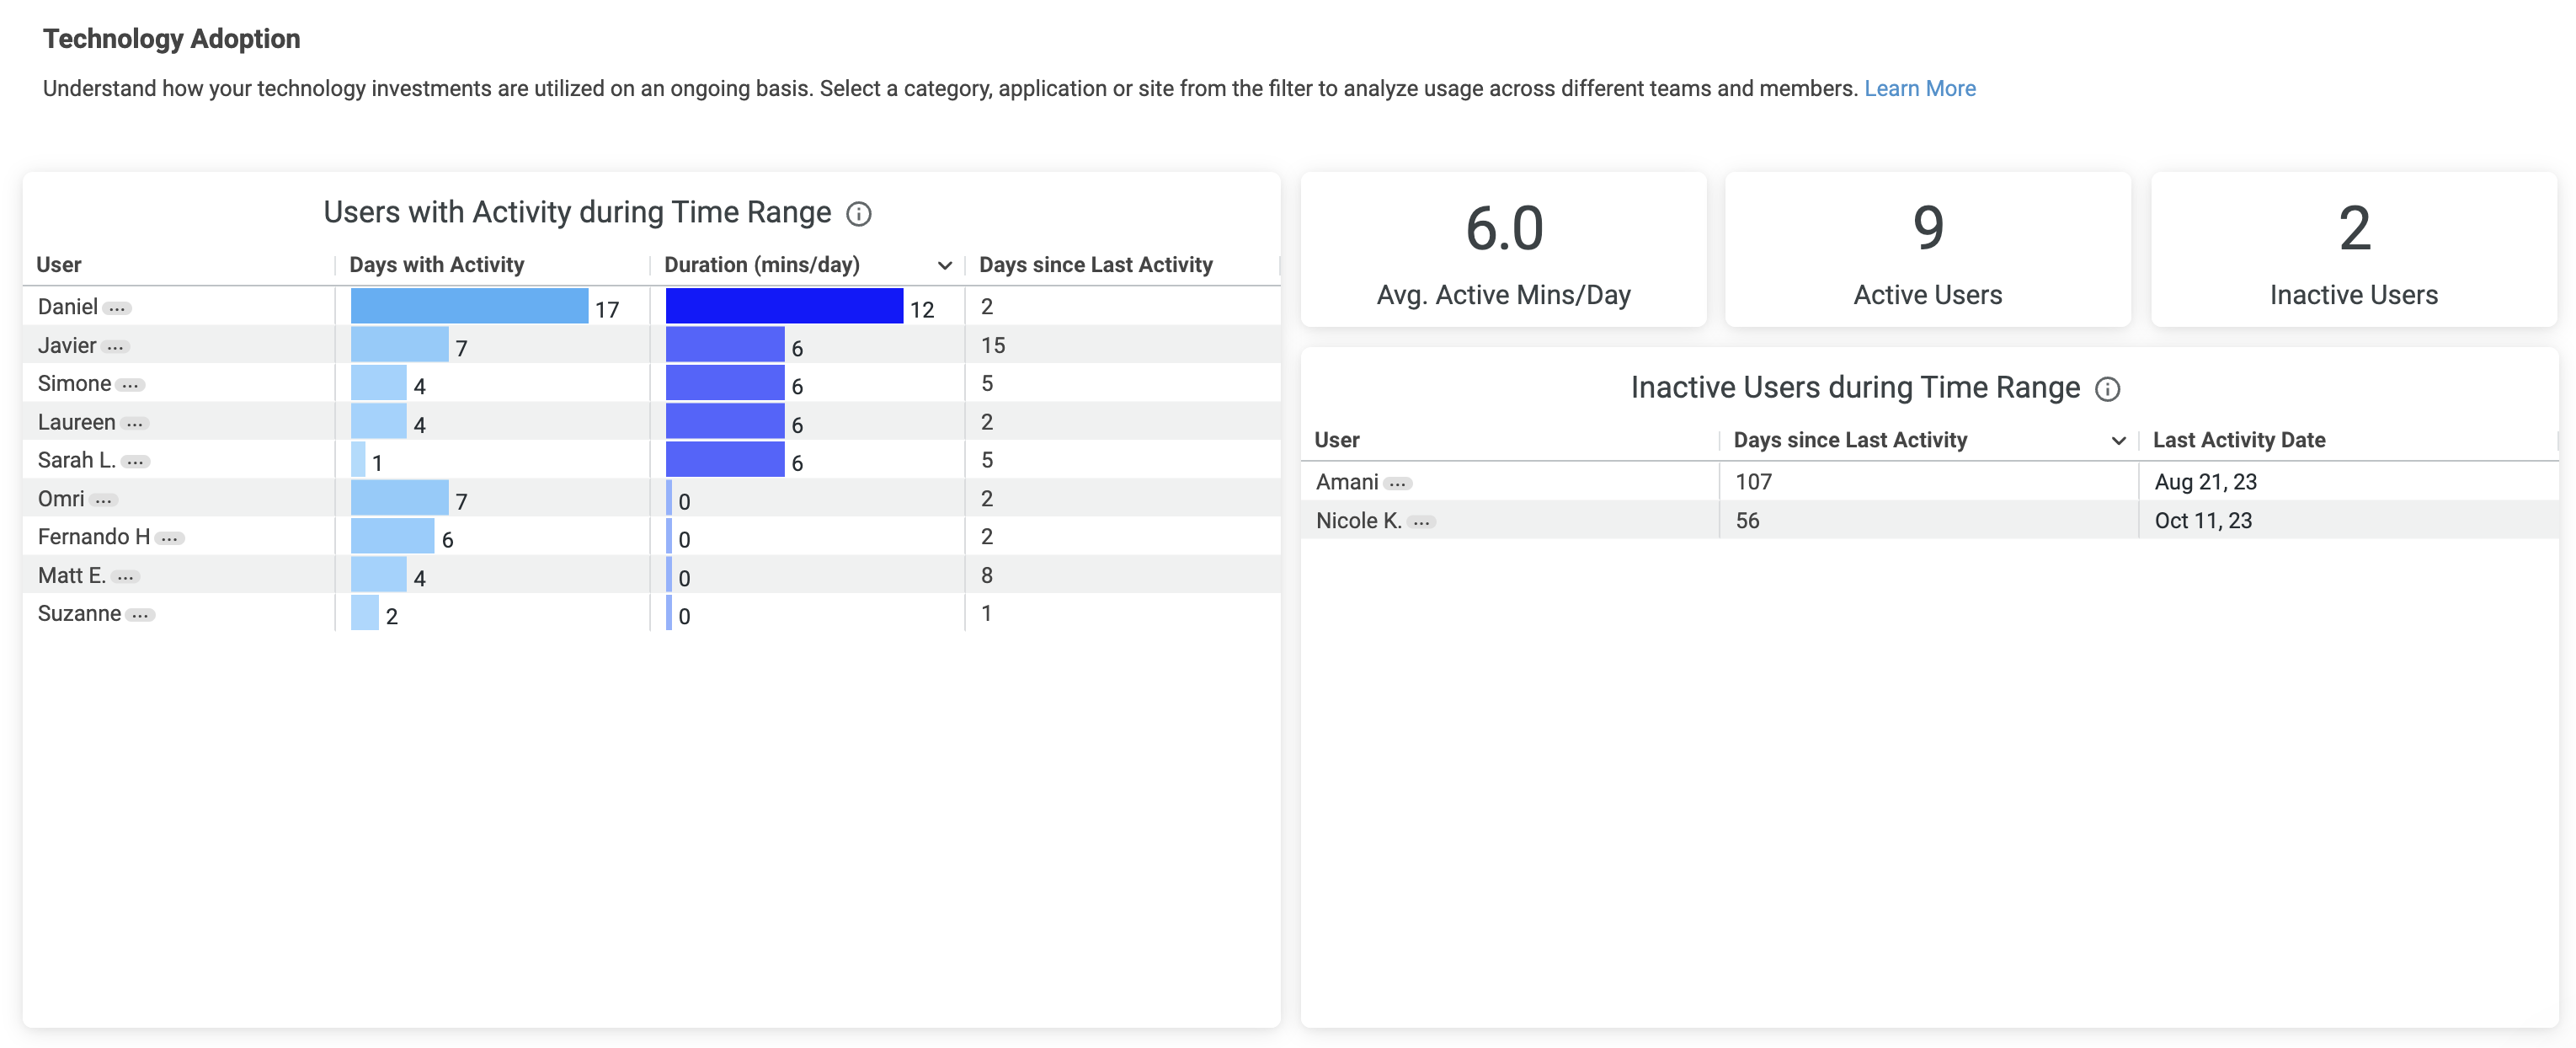The width and height of the screenshot is (2576, 1048).
Task: Open ellipsis menu next to Simone
Action: click(130, 385)
